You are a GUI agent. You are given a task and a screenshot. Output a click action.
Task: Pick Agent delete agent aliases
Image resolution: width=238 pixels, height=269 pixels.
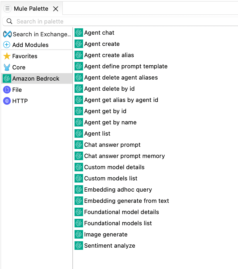coord(121,78)
